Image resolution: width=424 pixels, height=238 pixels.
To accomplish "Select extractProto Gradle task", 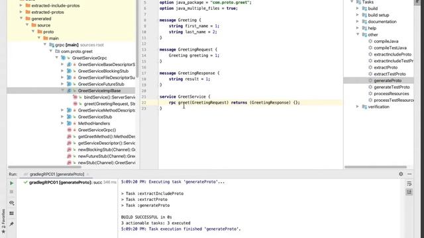I will (386, 67).
